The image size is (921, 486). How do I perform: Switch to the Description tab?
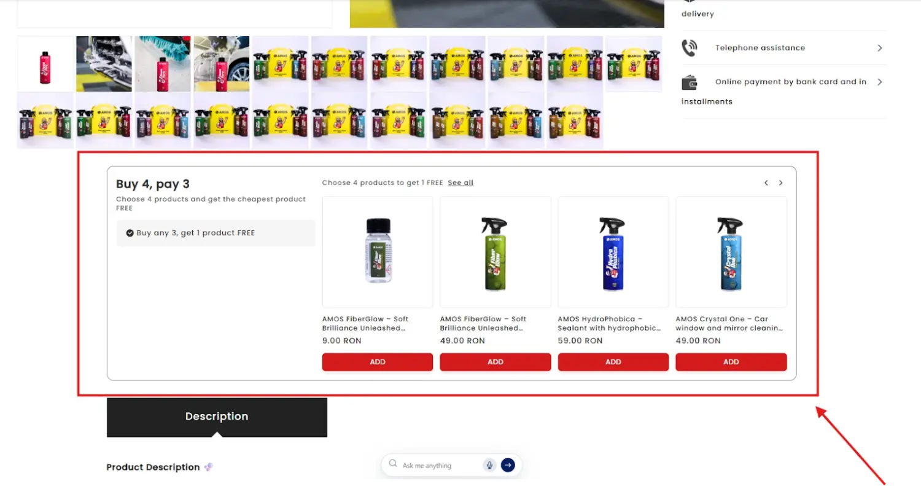(x=216, y=417)
